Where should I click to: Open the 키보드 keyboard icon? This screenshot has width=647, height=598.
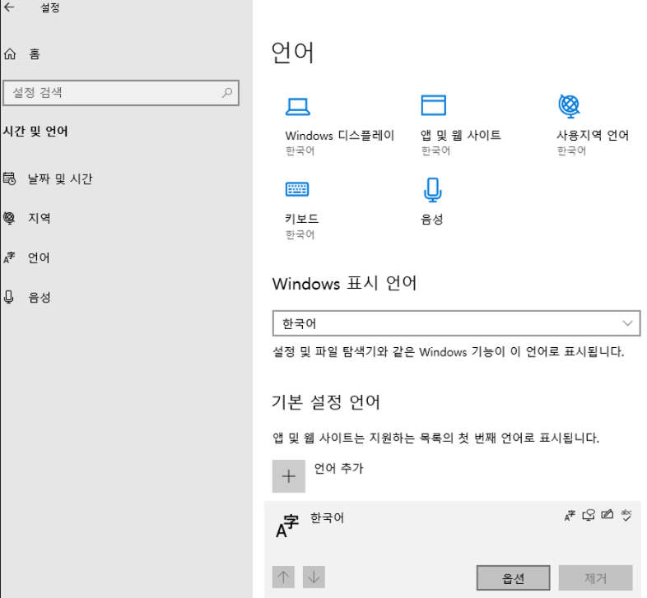(x=297, y=189)
